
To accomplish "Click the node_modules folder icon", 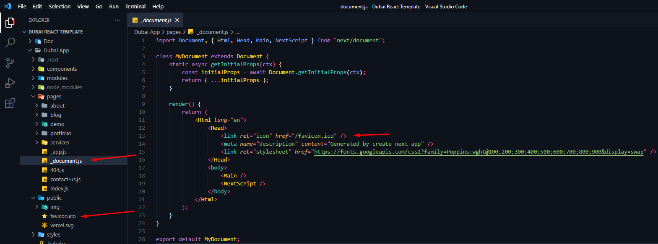I will click(41, 87).
